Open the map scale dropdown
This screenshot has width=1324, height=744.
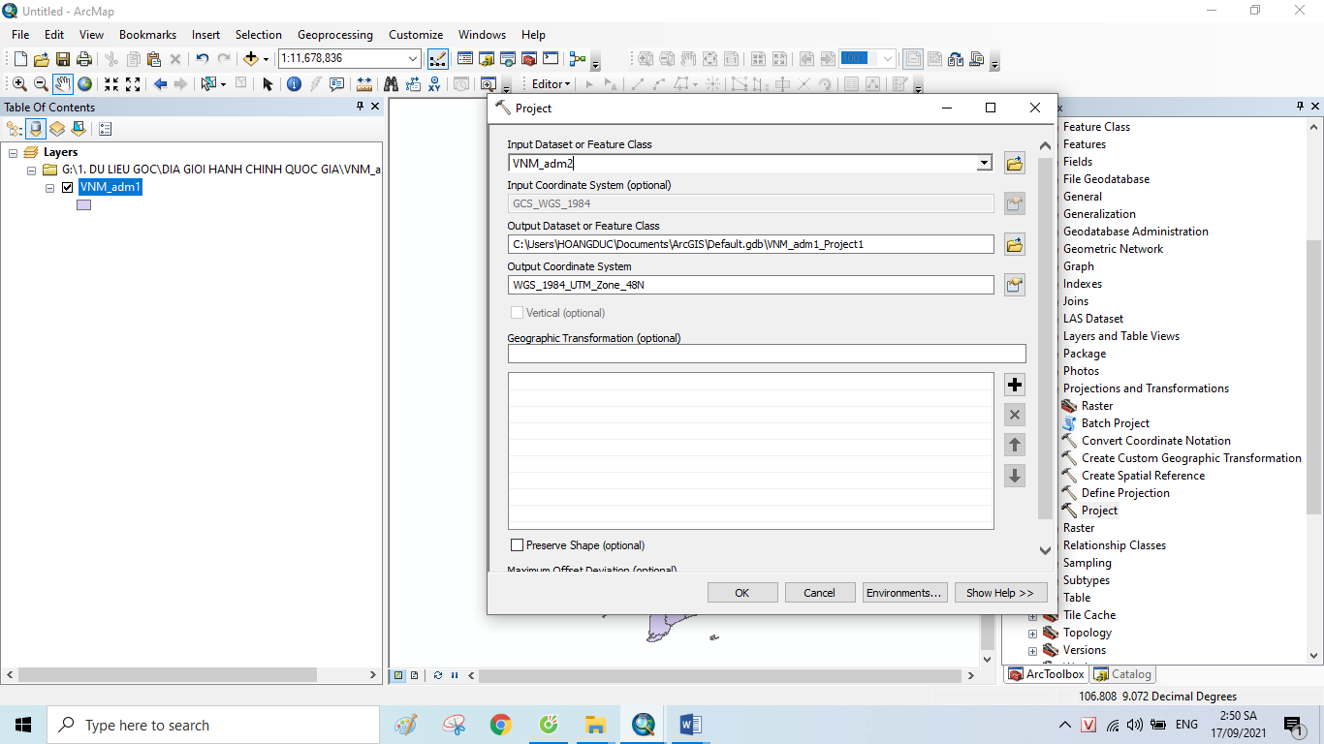click(x=413, y=59)
